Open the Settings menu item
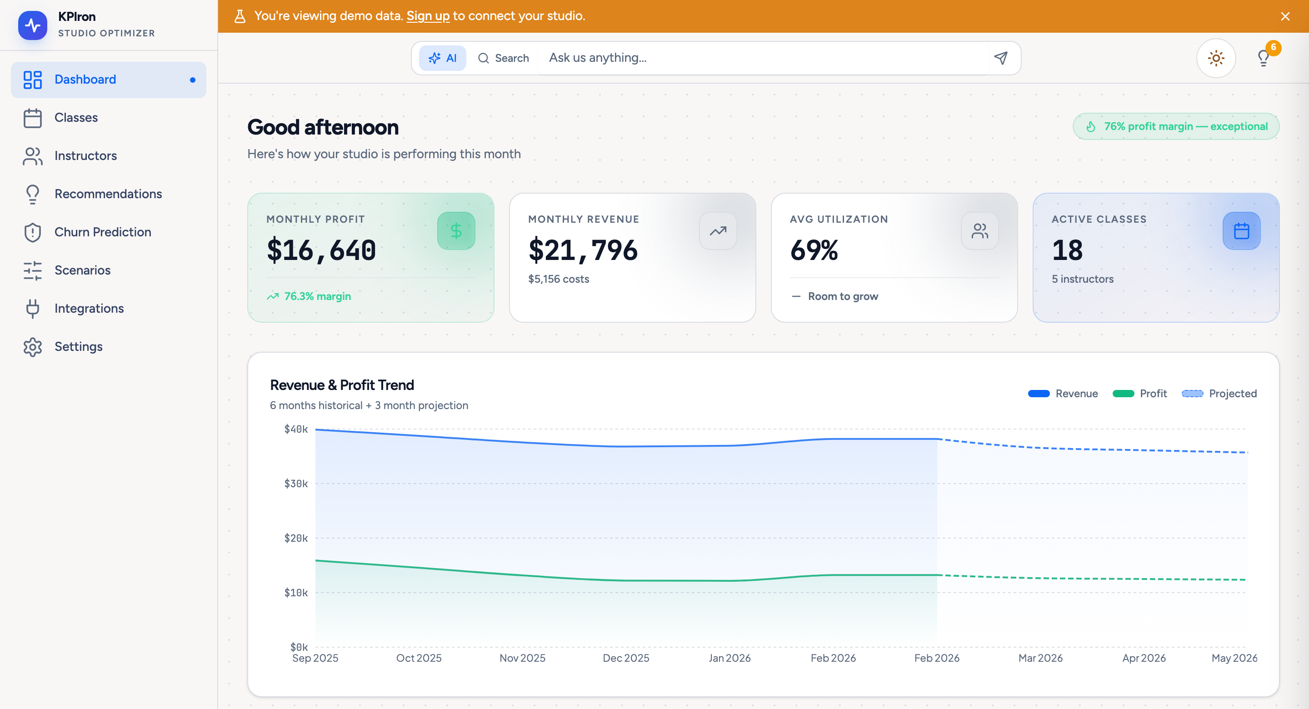The width and height of the screenshot is (1309, 709). [x=108, y=347]
